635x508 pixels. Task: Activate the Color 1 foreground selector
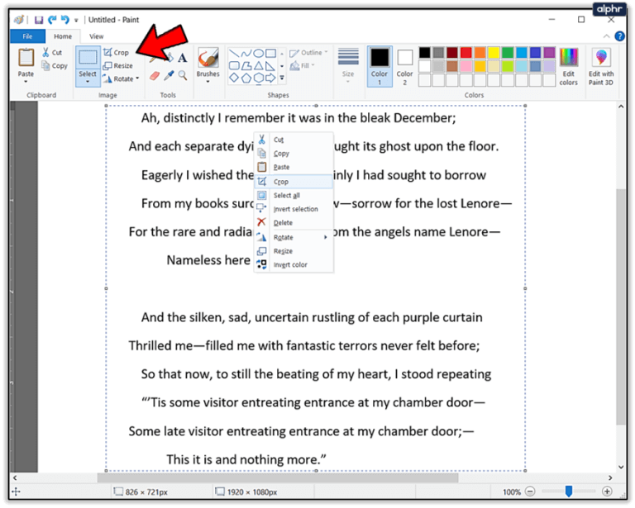380,66
